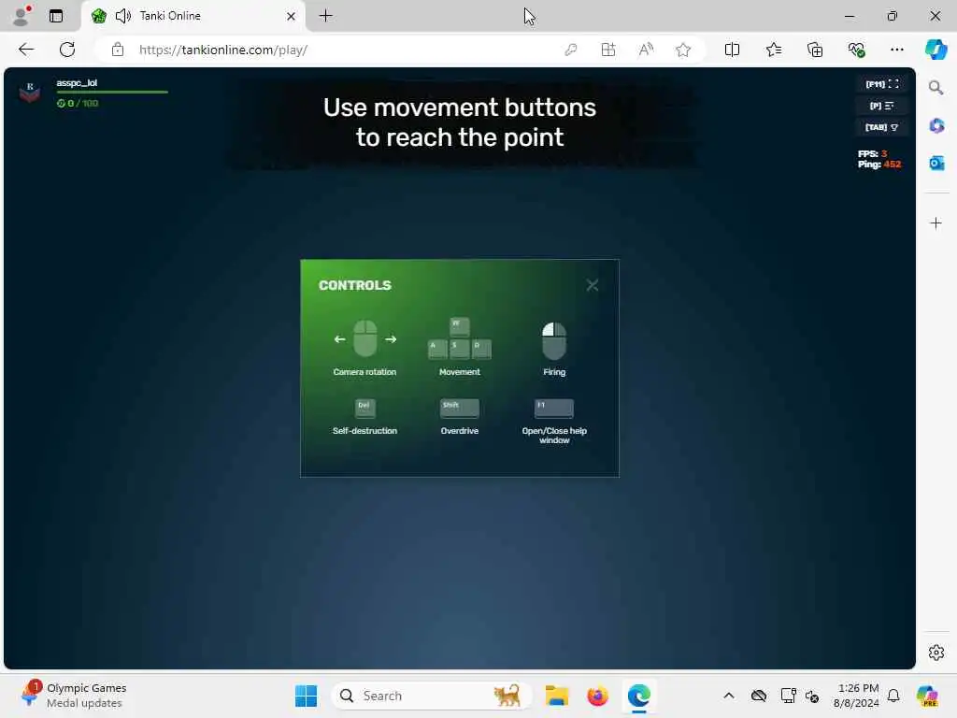Add a sidebar app with plus

pyautogui.click(x=936, y=223)
